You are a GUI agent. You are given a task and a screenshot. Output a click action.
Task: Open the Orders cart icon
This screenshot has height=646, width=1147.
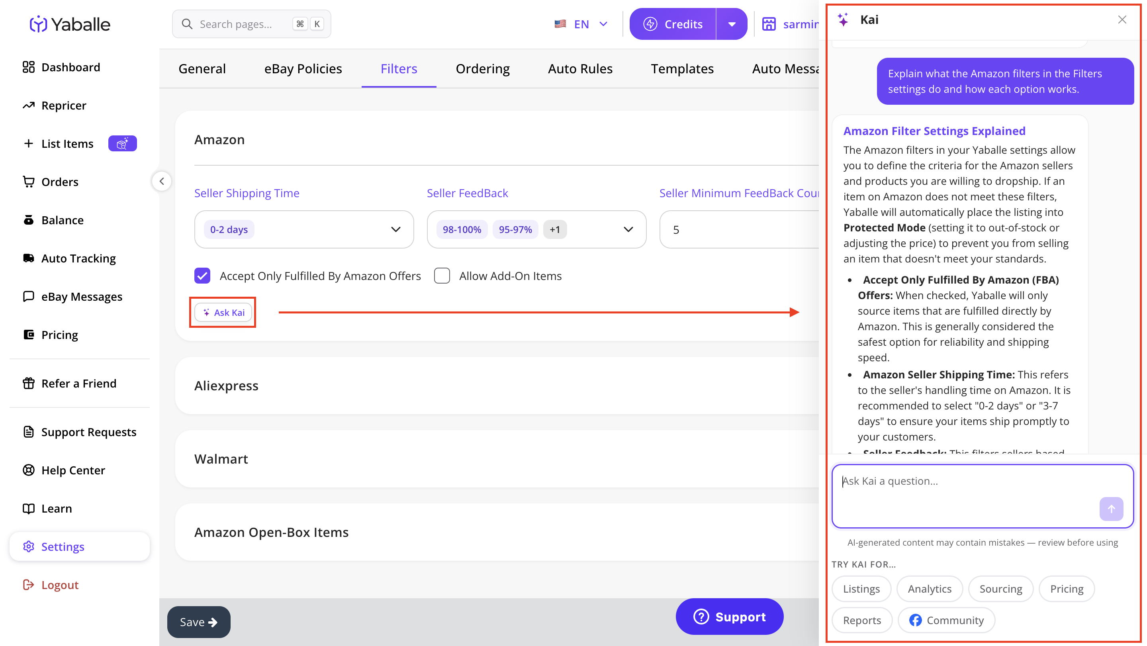point(29,182)
